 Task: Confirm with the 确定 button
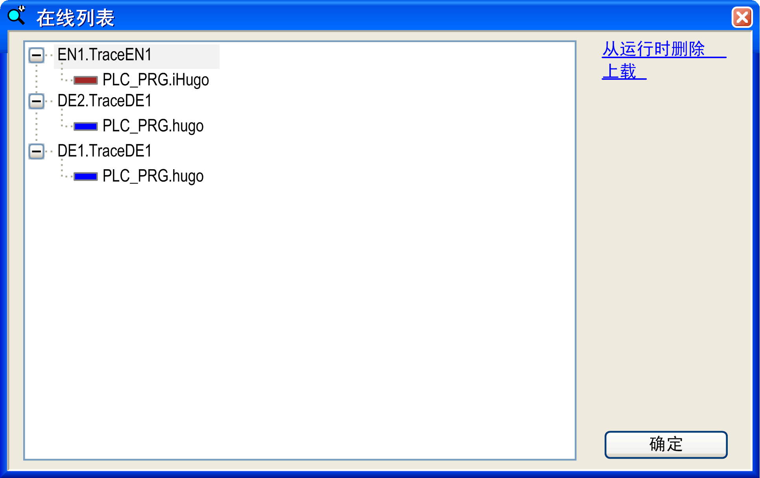666,445
